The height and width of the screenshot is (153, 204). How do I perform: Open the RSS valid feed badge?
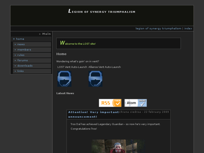pos(110,103)
